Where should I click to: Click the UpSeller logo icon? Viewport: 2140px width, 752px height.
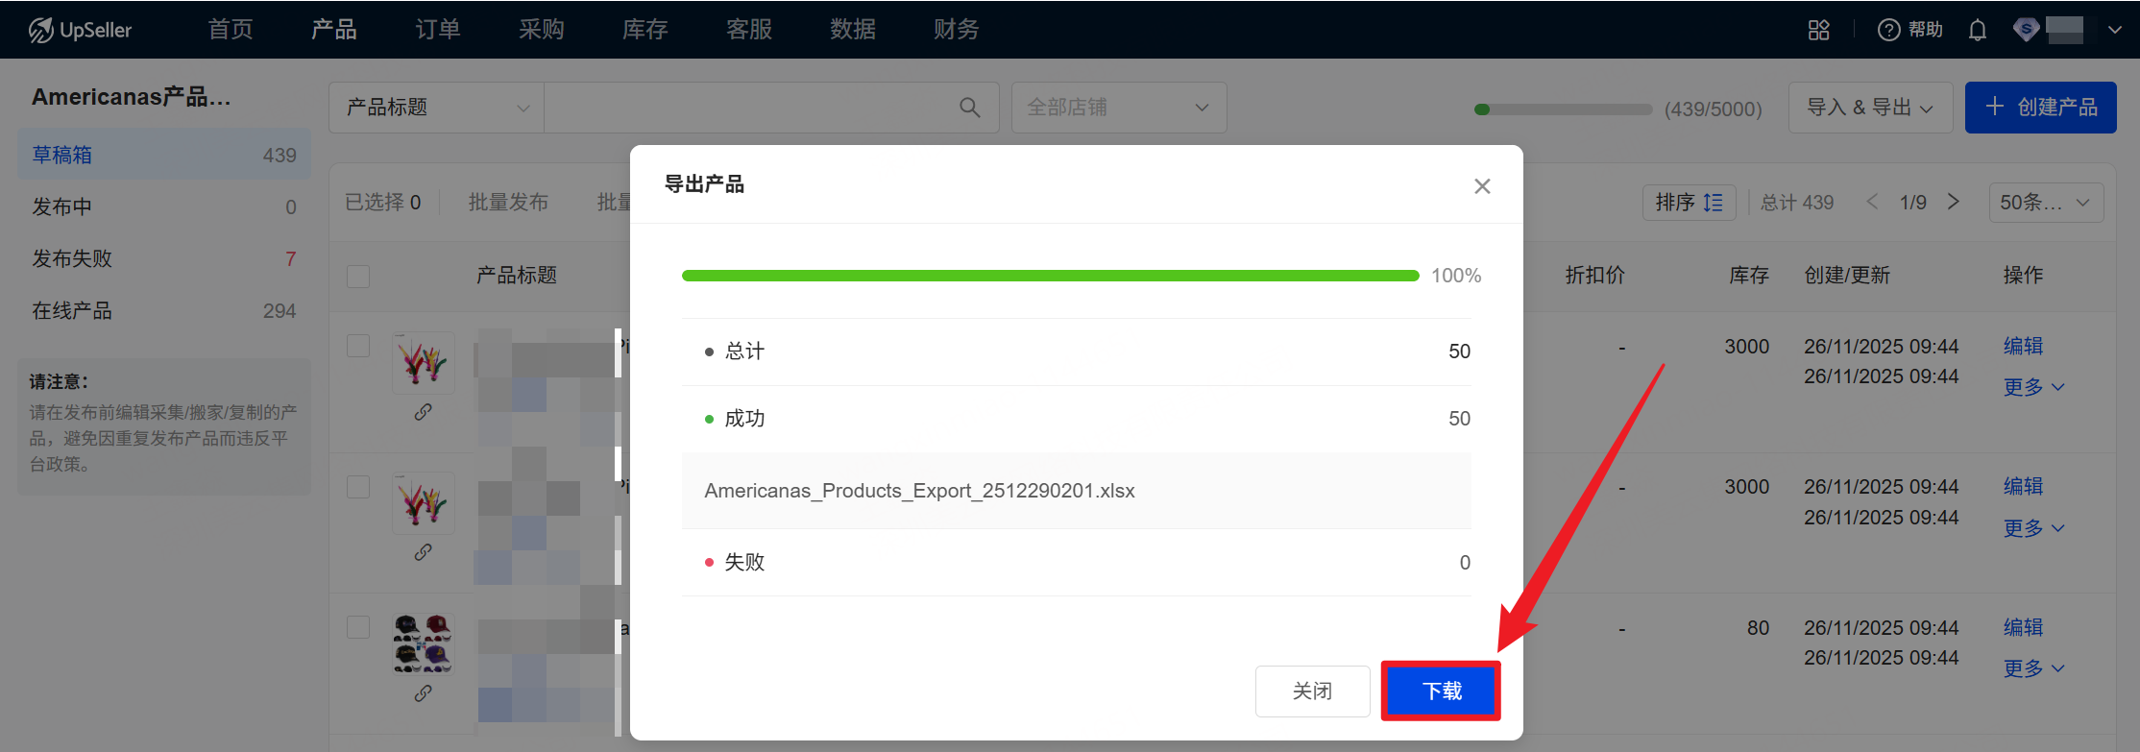click(x=41, y=30)
